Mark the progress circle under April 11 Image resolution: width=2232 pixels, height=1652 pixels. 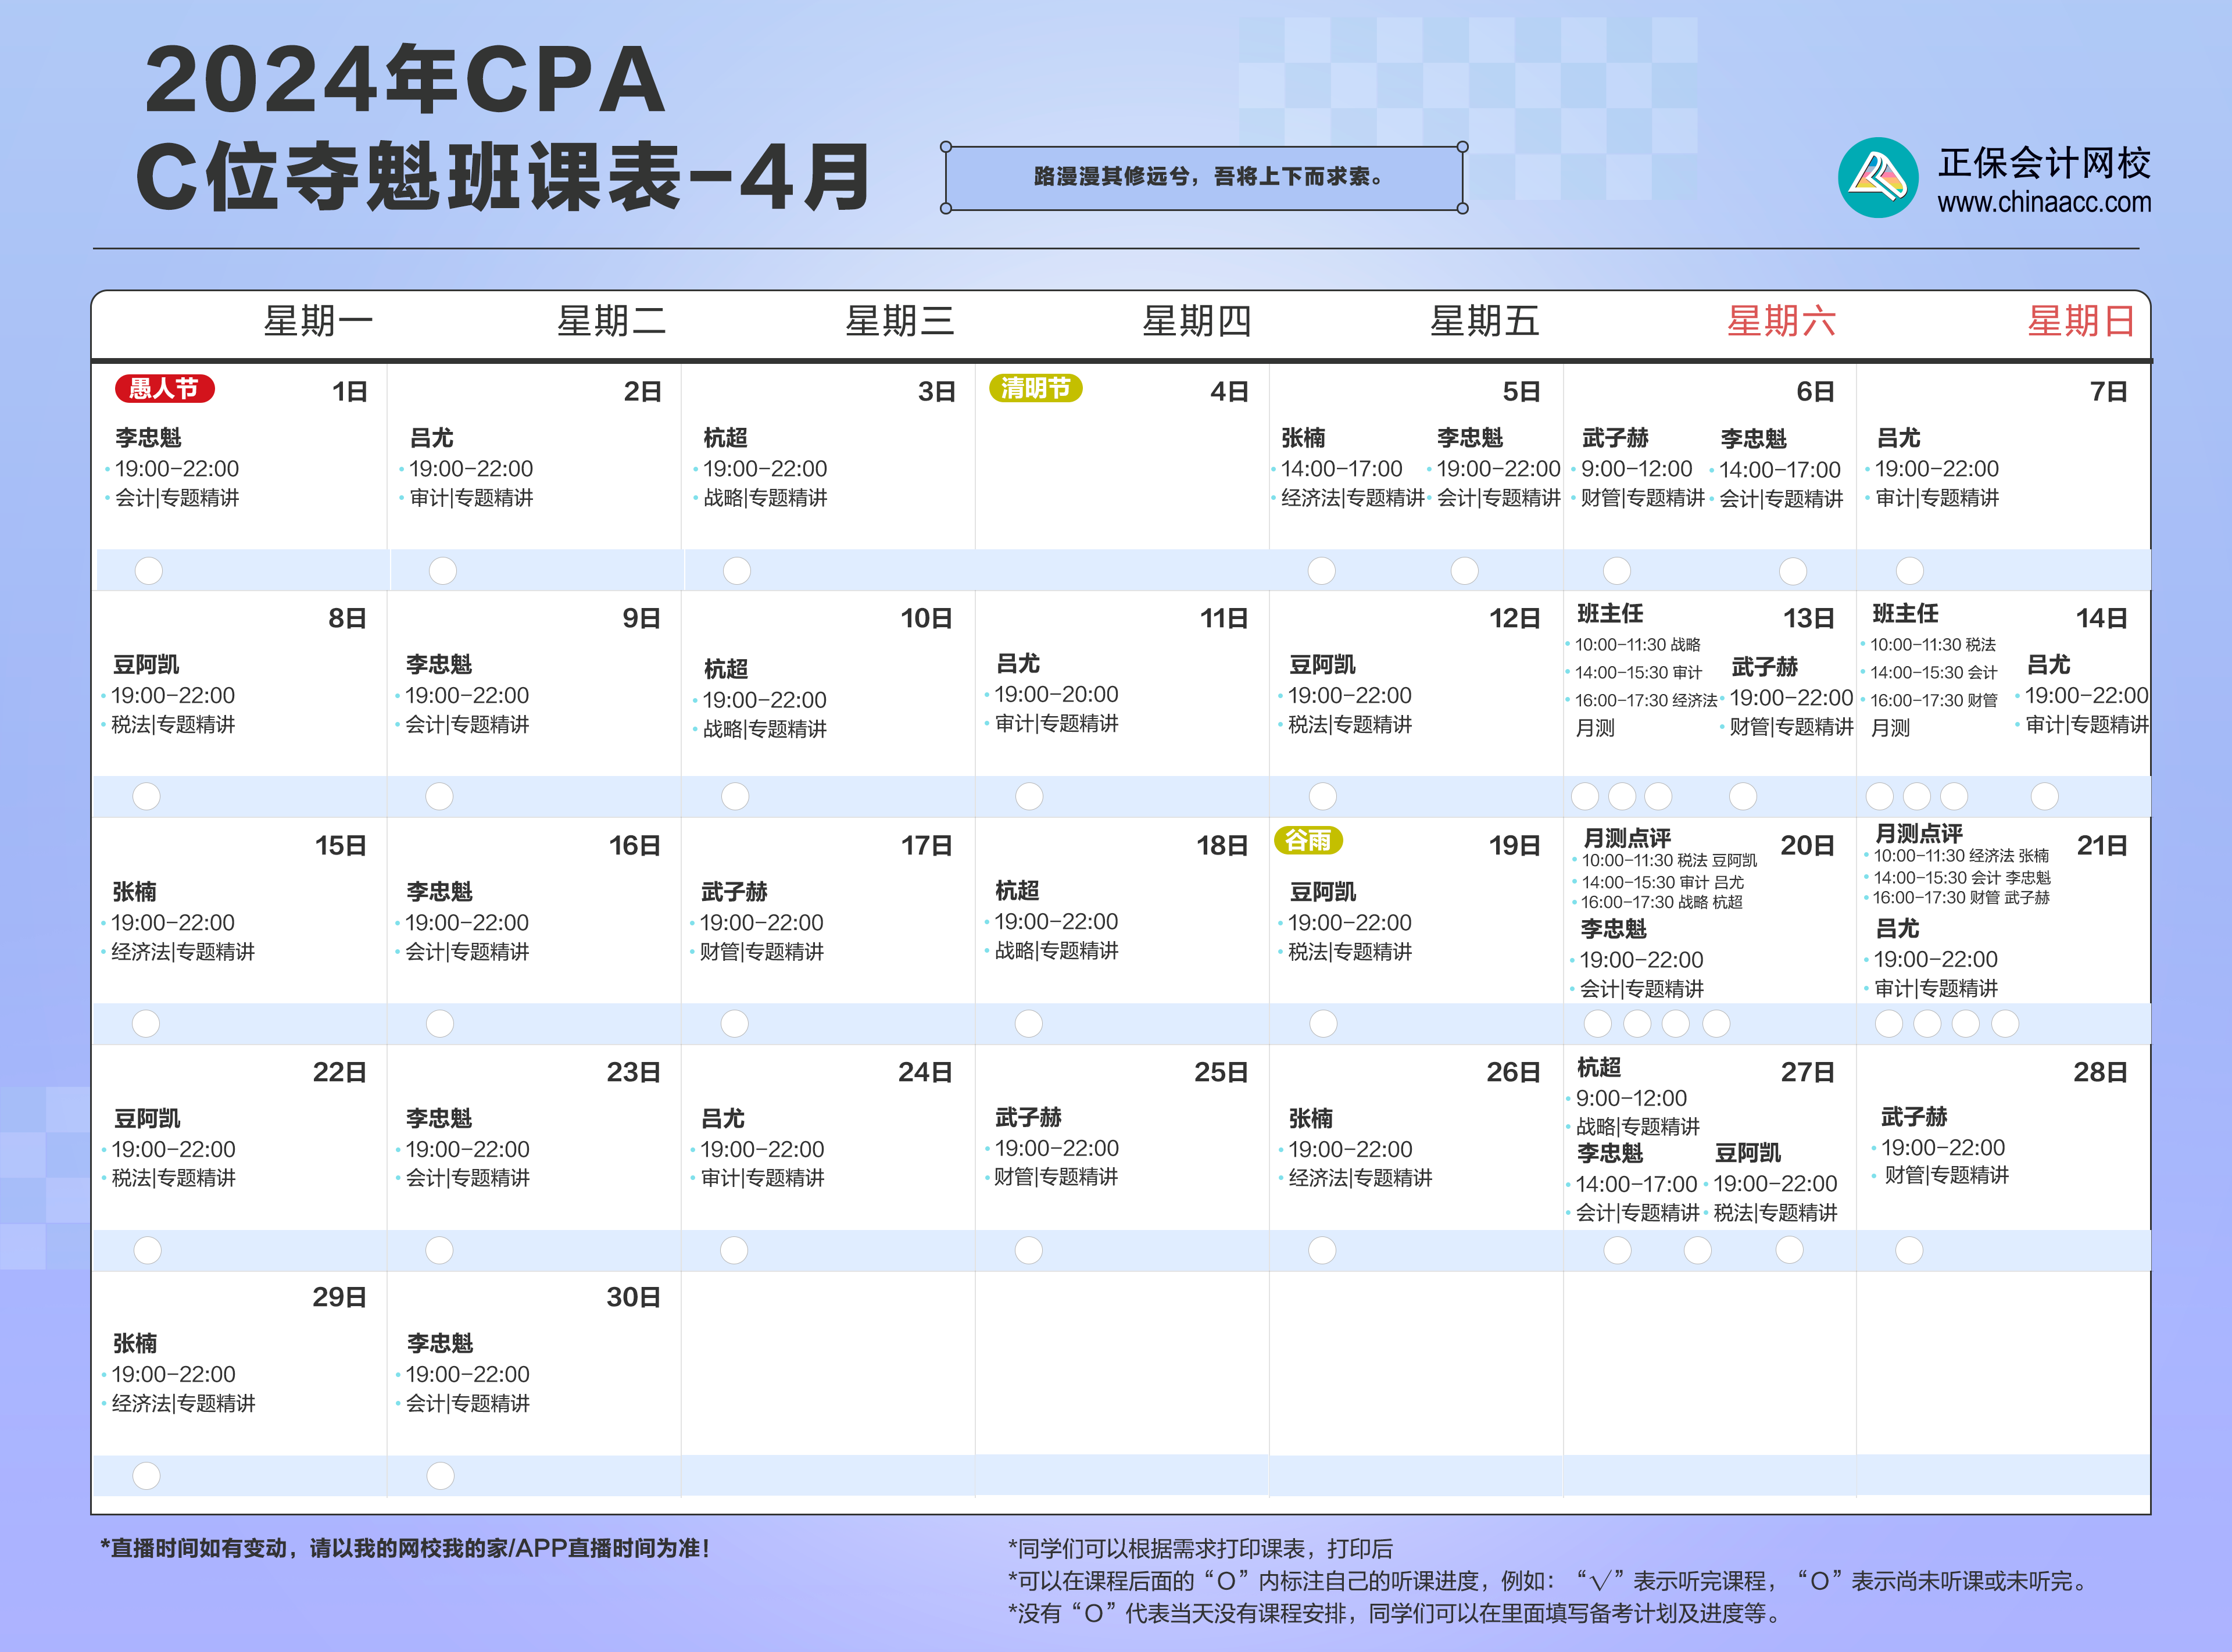(x=1029, y=797)
